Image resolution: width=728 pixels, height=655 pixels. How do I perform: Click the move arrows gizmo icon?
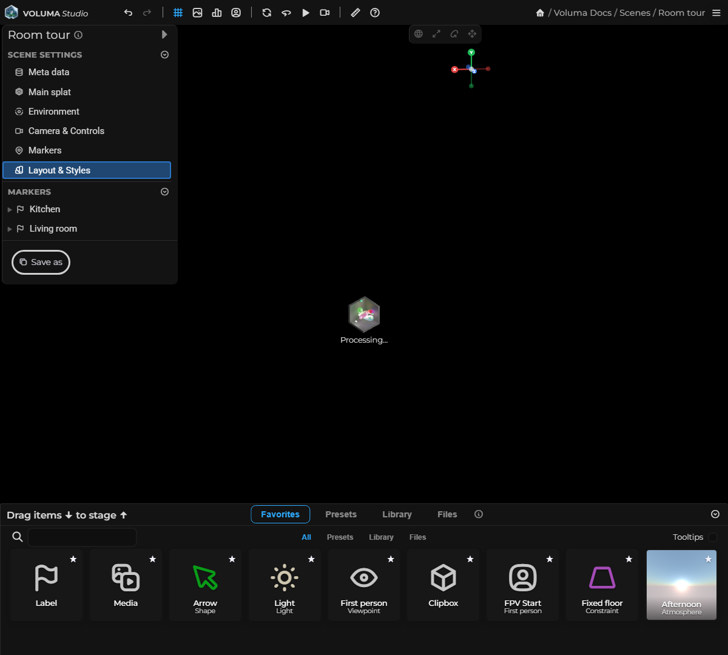tap(472, 34)
